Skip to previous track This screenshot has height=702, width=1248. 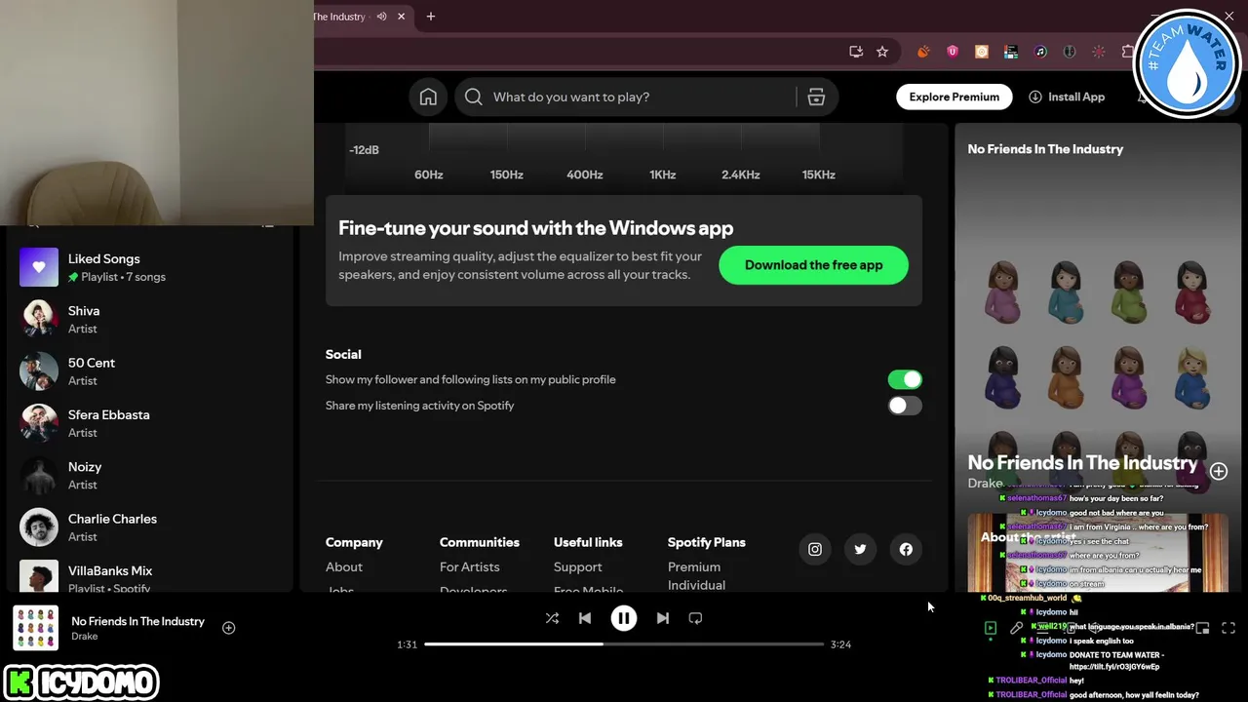(585, 618)
